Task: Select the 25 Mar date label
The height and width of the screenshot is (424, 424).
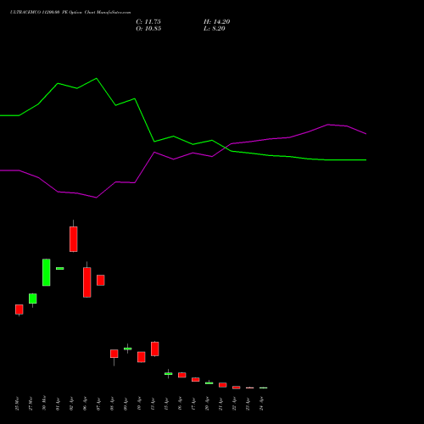Action: [x=17, y=404]
